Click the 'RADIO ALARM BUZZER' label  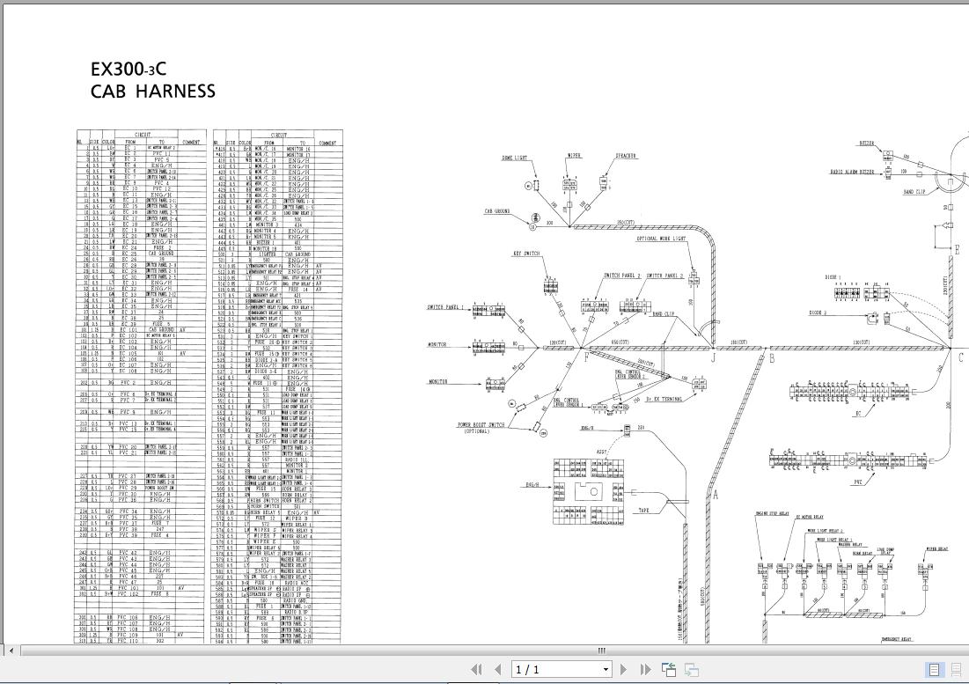pos(852,172)
